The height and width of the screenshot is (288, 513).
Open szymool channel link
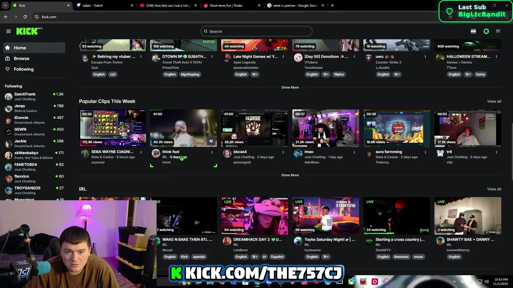click(x=98, y=162)
